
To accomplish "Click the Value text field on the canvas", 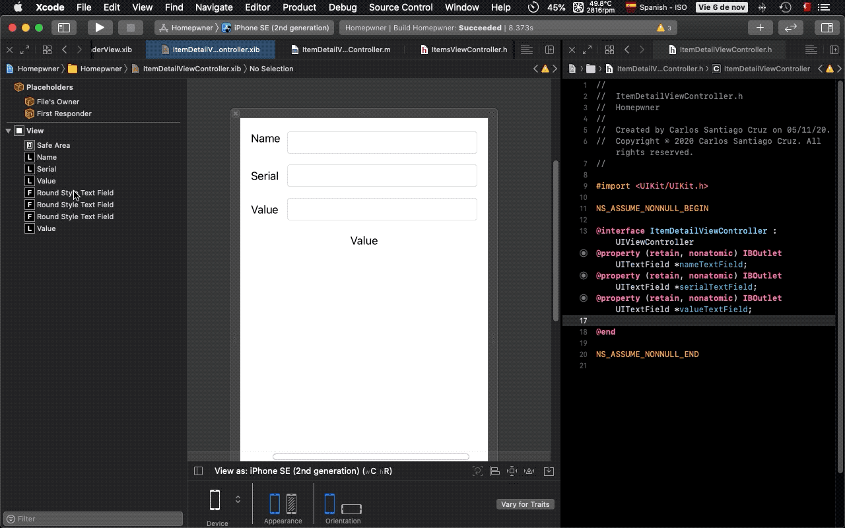I will click(x=382, y=209).
